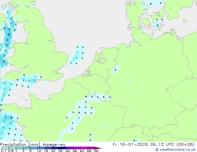Click the '45' legend scale label

tap(89, 151)
